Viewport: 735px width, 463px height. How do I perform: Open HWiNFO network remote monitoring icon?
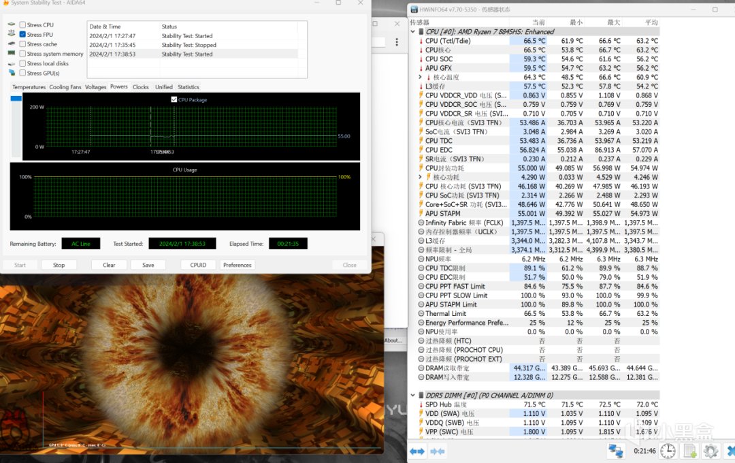click(616, 451)
